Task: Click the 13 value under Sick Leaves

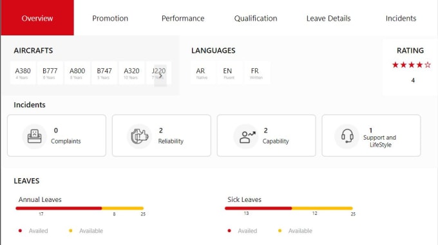Action: [x=246, y=213]
